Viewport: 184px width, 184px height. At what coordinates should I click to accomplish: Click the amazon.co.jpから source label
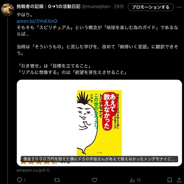[x=33, y=170]
